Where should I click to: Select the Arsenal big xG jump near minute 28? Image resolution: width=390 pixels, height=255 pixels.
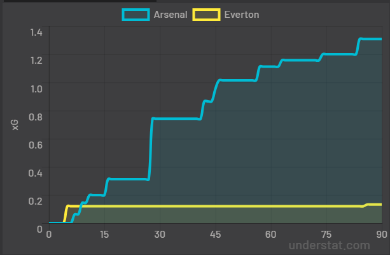click(x=150, y=149)
